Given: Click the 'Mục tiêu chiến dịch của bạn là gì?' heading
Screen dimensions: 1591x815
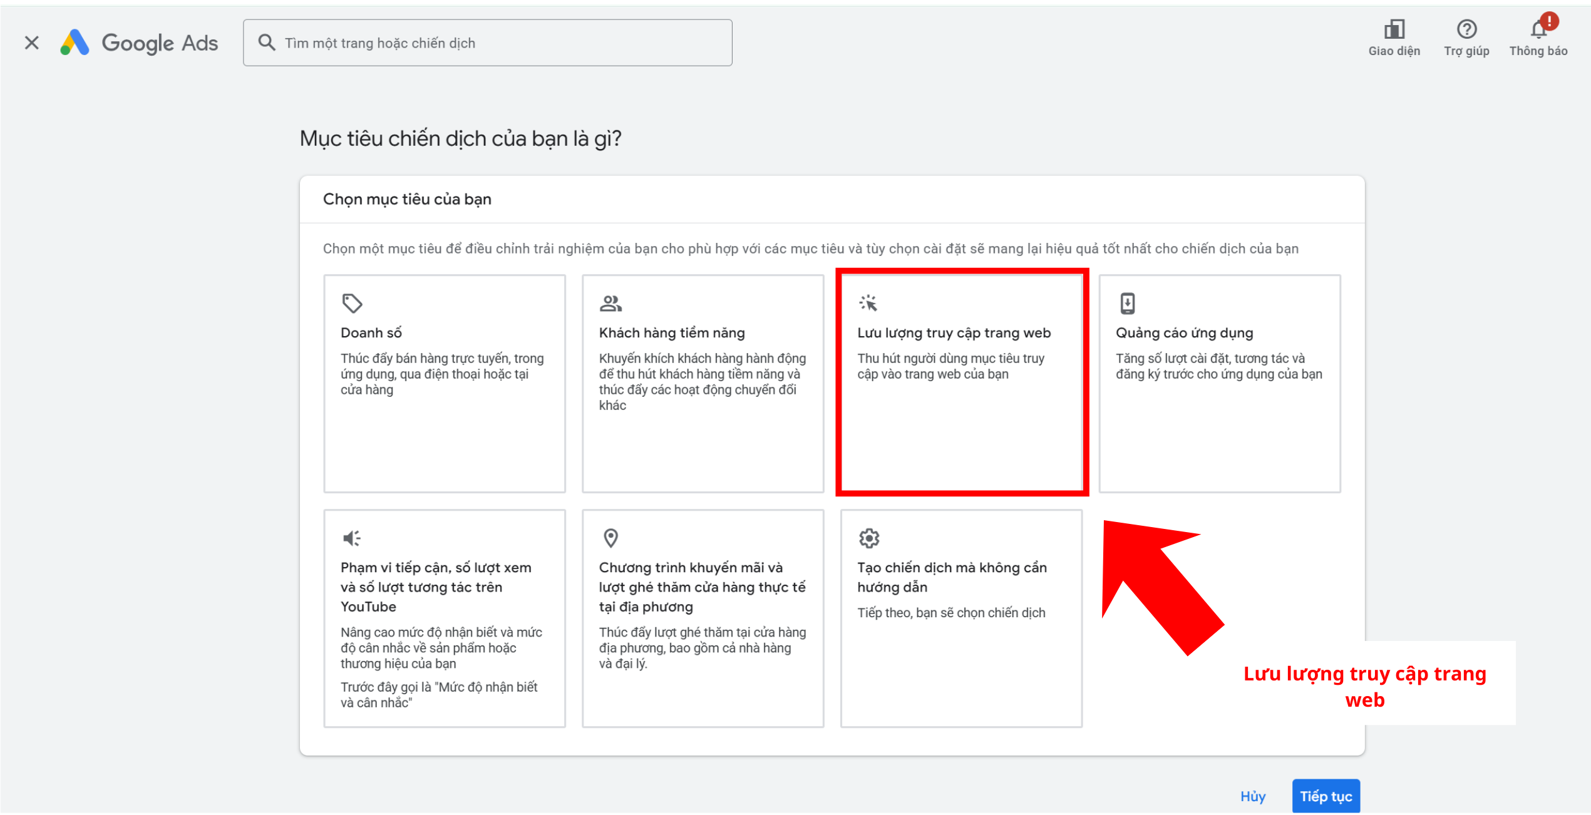Looking at the screenshot, I should (x=460, y=138).
